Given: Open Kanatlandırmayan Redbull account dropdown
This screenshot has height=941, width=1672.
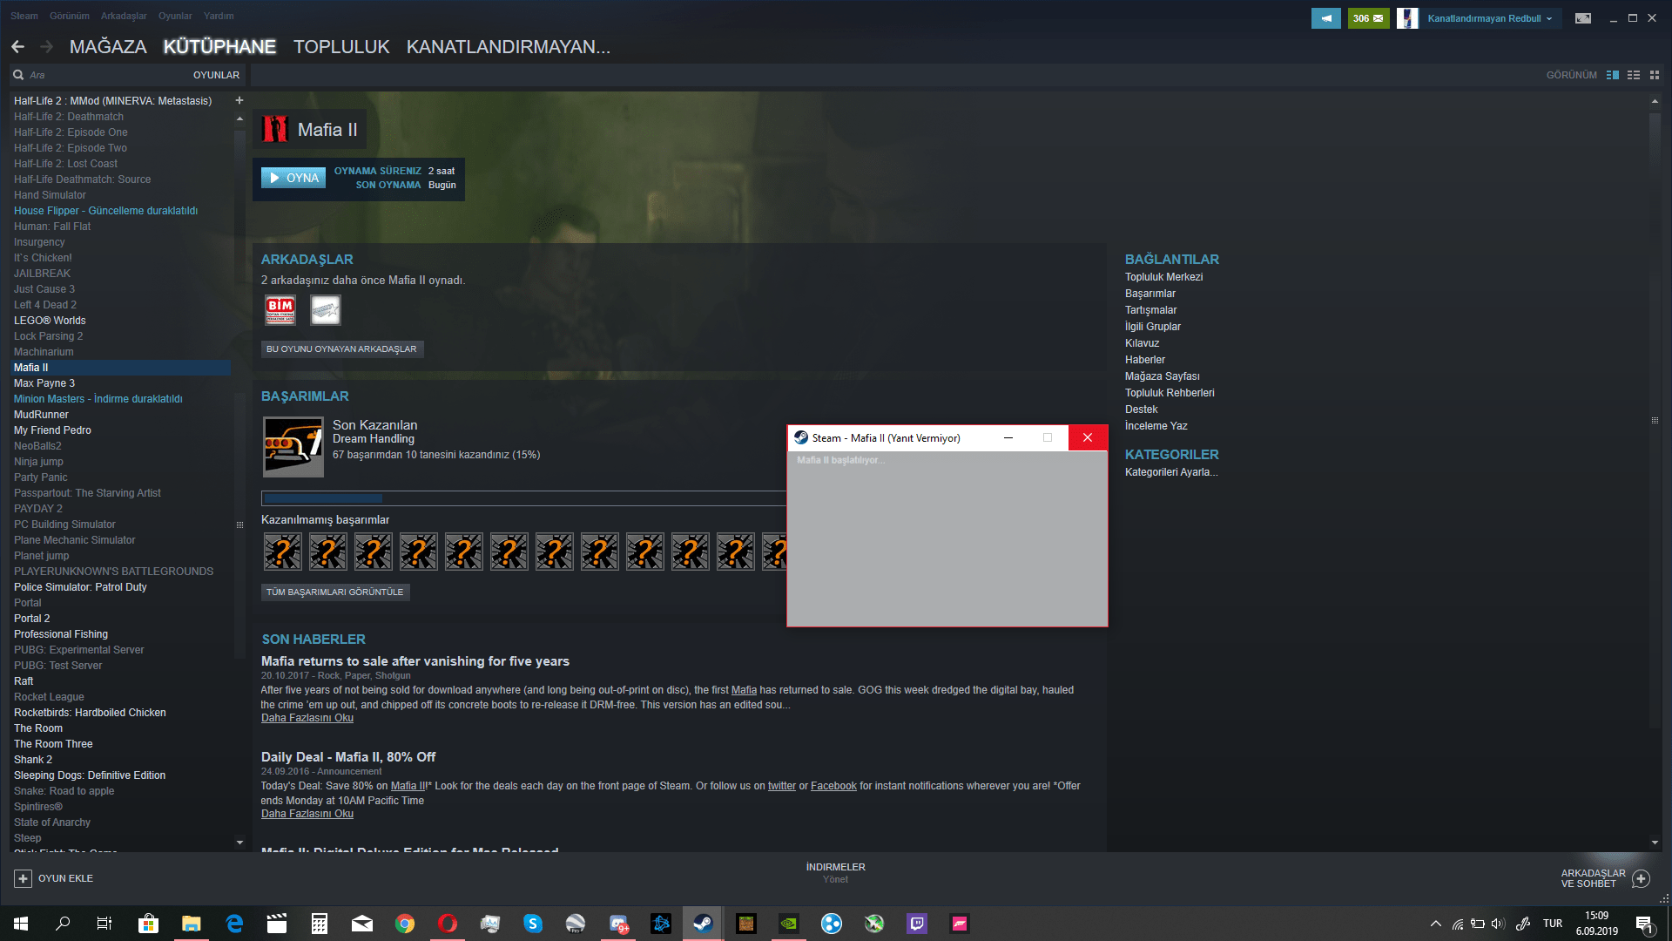Looking at the screenshot, I should pyautogui.click(x=1489, y=18).
